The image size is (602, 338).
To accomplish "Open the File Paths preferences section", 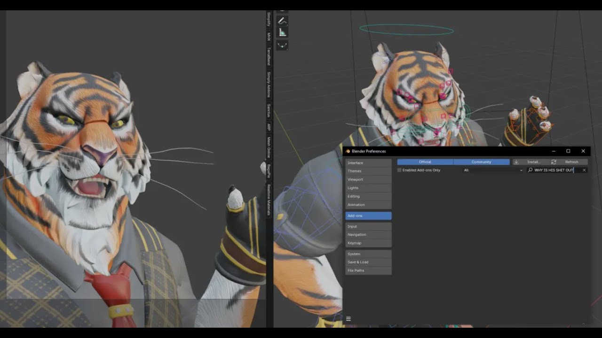I will [368, 270].
